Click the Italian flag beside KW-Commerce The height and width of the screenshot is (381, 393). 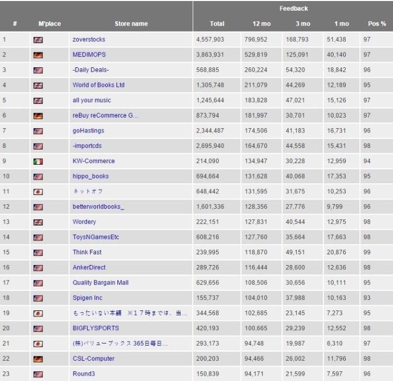point(38,161)
